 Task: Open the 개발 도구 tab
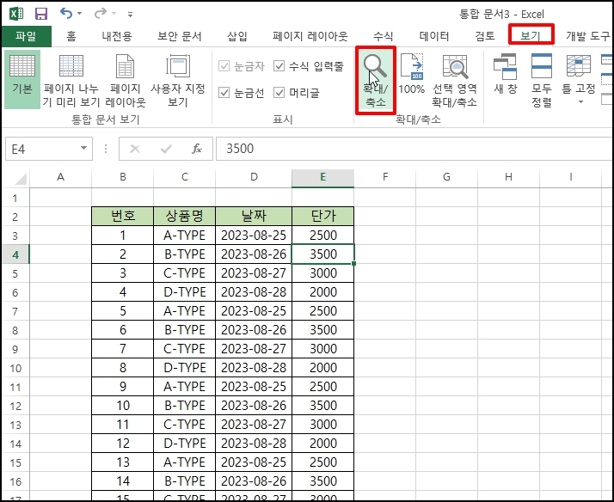click(587, 36)
